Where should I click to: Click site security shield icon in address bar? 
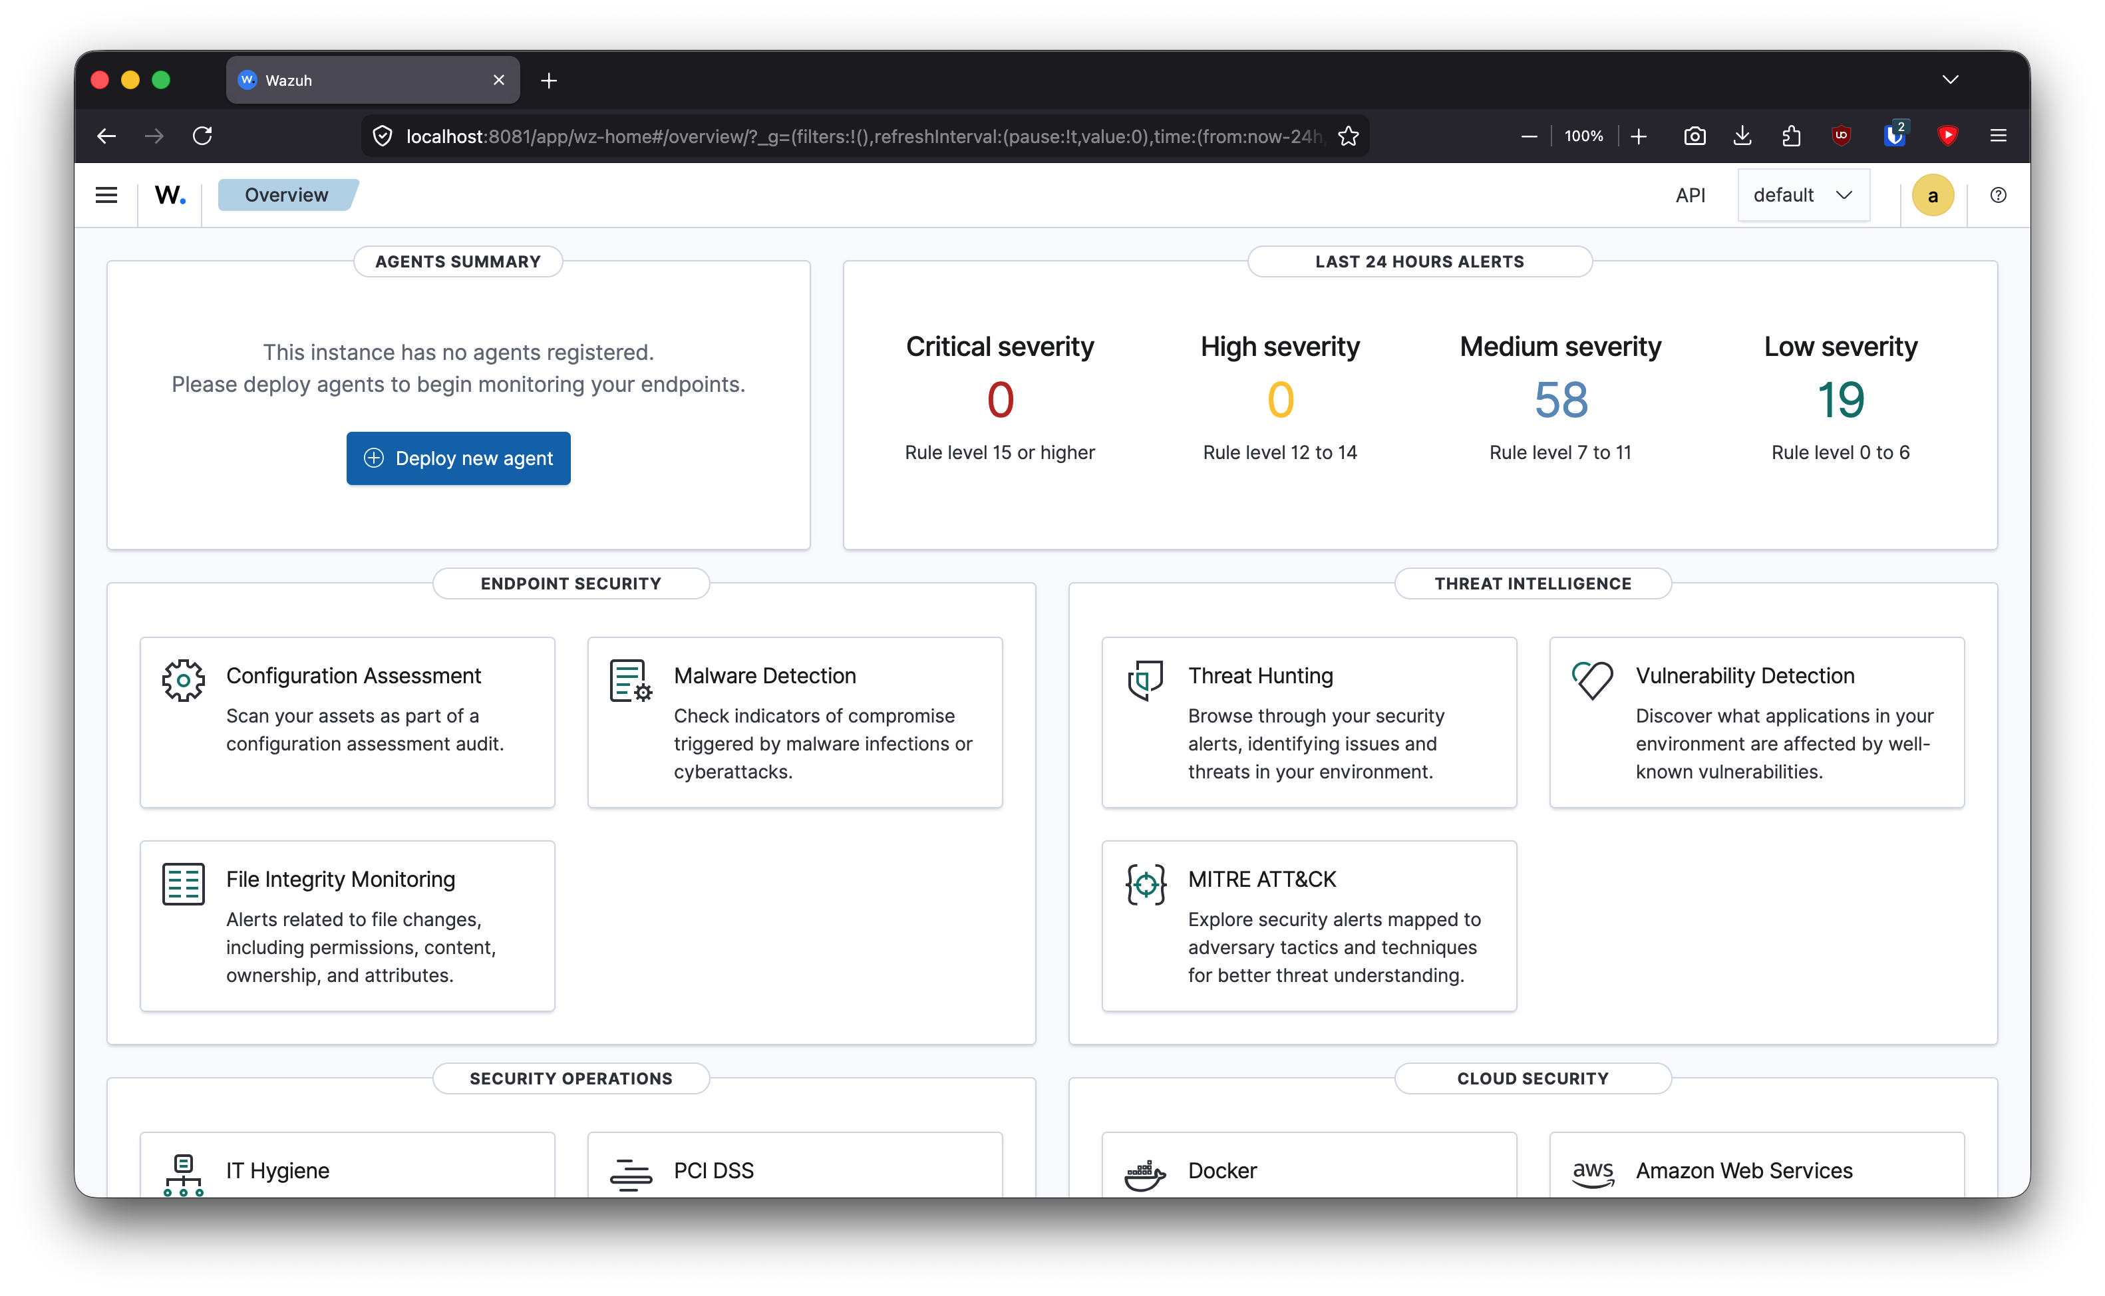pos(383,136)
